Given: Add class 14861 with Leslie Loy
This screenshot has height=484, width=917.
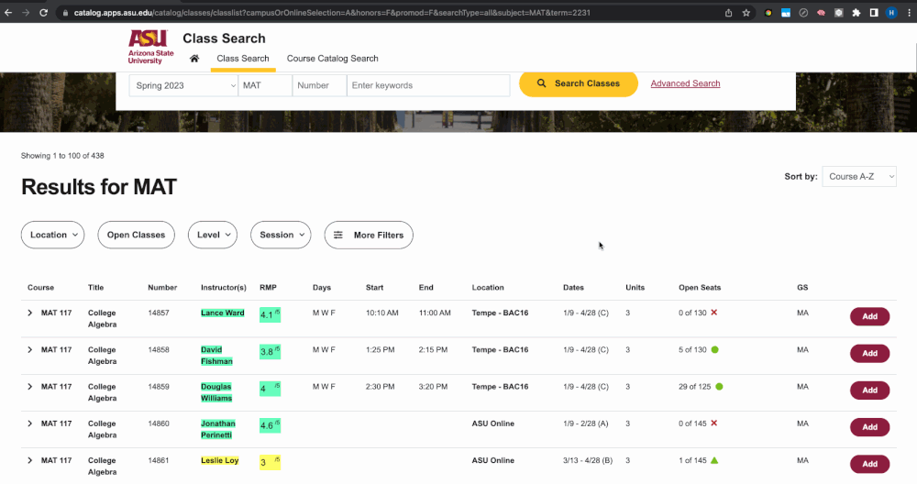Looking at the screenshot, I should pyautogui.click(x=869, y=464).
